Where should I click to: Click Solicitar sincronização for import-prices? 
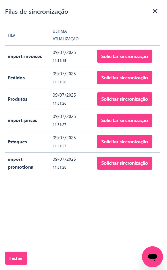(125, 120)
